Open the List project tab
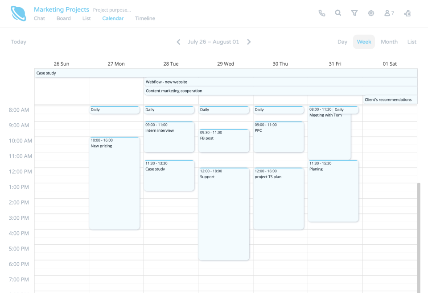Screen dimensions: 428x293 click(x=86, y=18)
